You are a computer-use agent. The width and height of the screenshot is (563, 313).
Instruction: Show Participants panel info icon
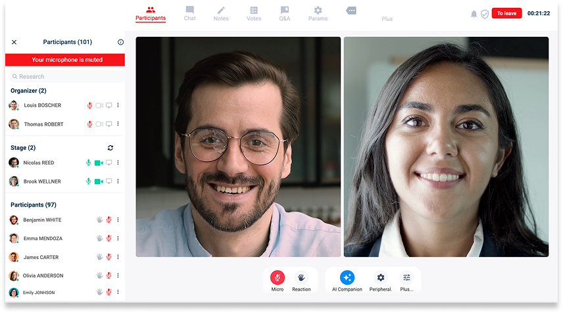[x=120, y=42]
